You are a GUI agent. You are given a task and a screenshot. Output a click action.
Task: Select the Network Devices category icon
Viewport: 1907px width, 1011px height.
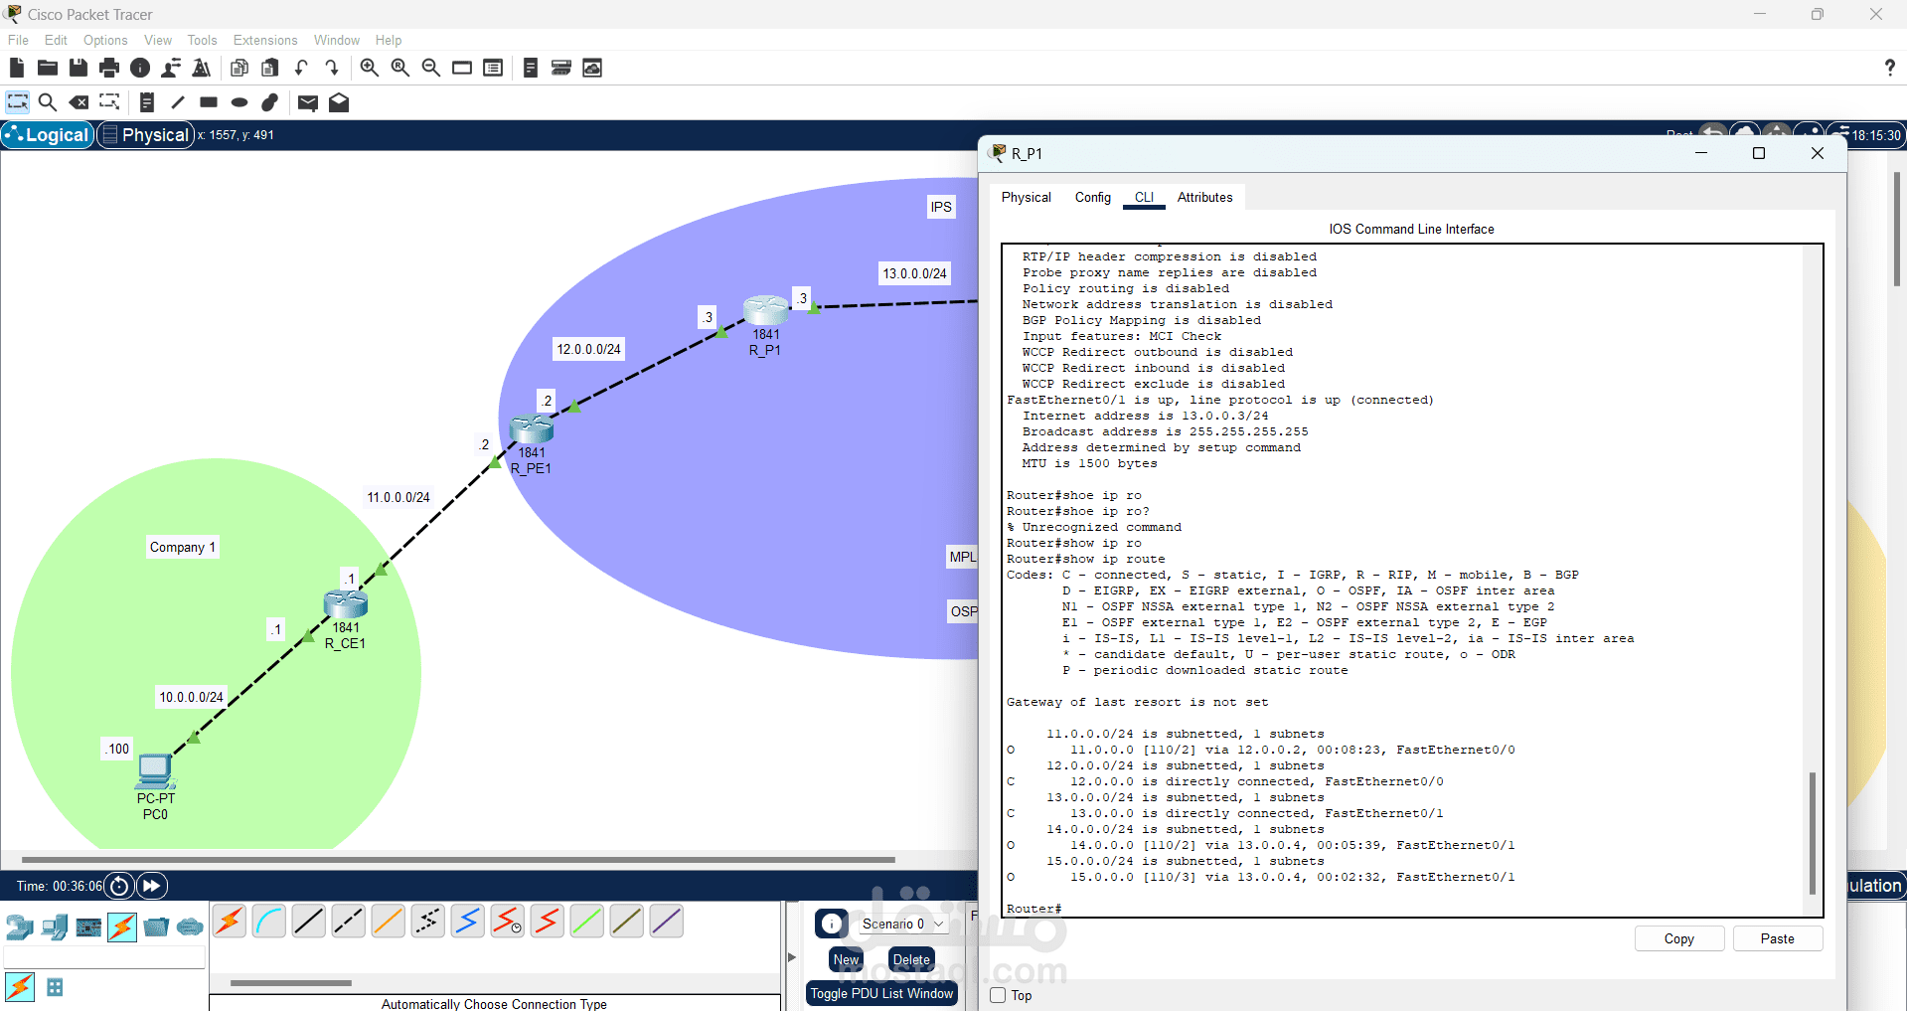[20, 927]
